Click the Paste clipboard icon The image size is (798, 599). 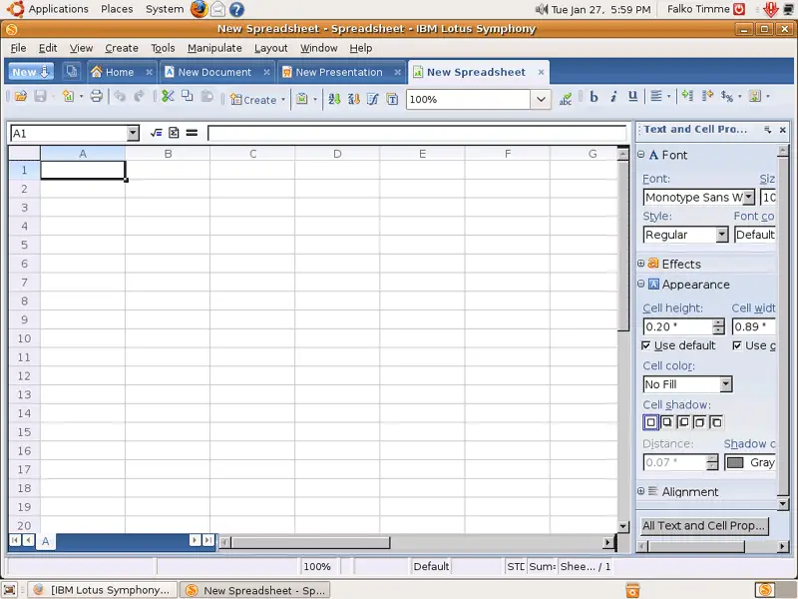pos(206,96)
